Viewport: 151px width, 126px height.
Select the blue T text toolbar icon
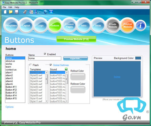[x=51, y=12]
